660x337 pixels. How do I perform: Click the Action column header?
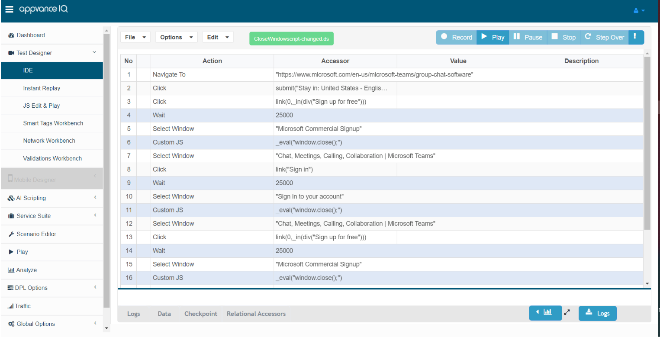point(212,61)
